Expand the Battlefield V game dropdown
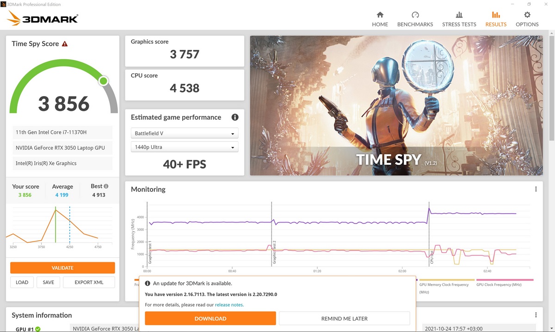Screen dimensions: 555x332 pyautogui.click(x=184, y=133)
